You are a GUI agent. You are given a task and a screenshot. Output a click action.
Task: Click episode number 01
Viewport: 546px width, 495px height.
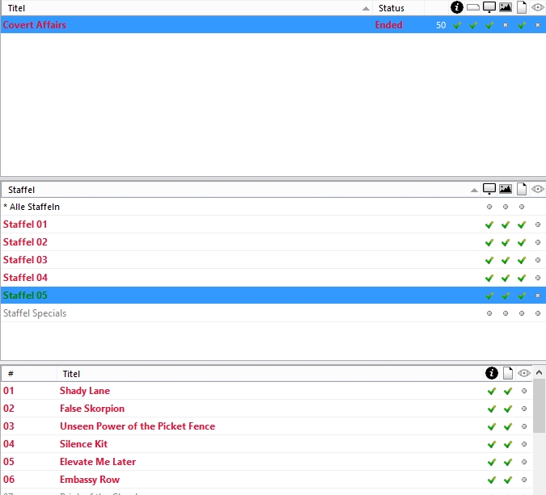(x=9, y=391)
